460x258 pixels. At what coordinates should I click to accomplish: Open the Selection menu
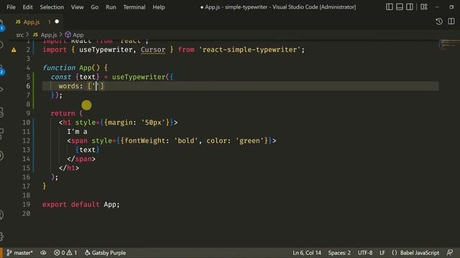click(52, 7)
